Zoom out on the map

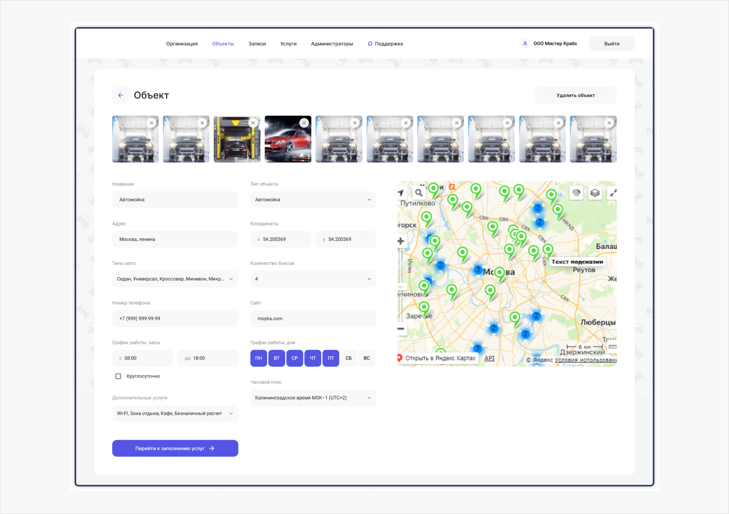(401, 329)
